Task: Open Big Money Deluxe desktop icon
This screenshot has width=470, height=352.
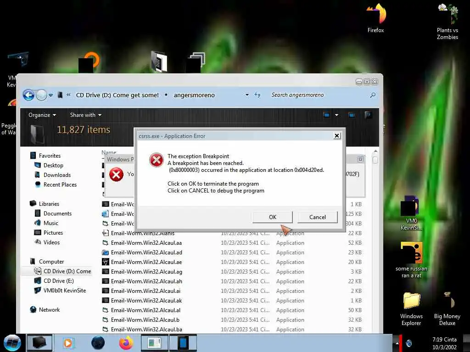Action: [x=447, y=309]
